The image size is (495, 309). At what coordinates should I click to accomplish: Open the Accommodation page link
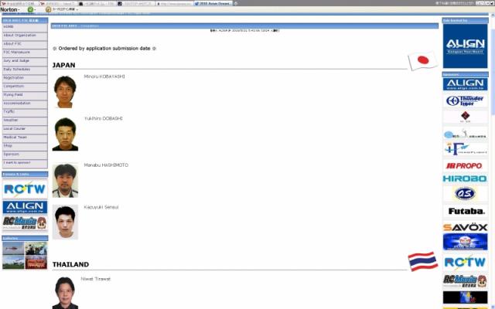pos(25,104)
